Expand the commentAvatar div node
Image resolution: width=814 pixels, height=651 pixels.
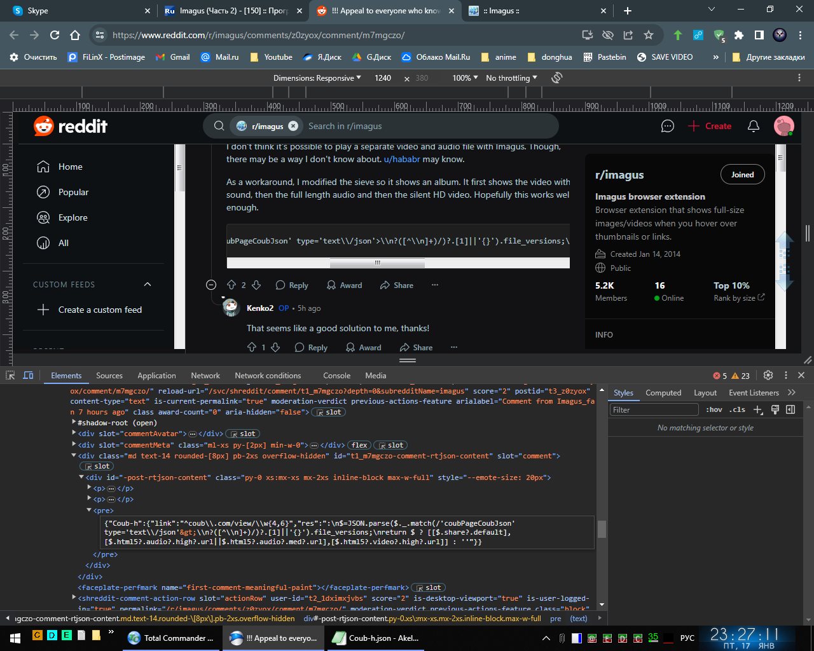[x=74, y=434]
